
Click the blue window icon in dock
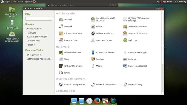(82, 101)
